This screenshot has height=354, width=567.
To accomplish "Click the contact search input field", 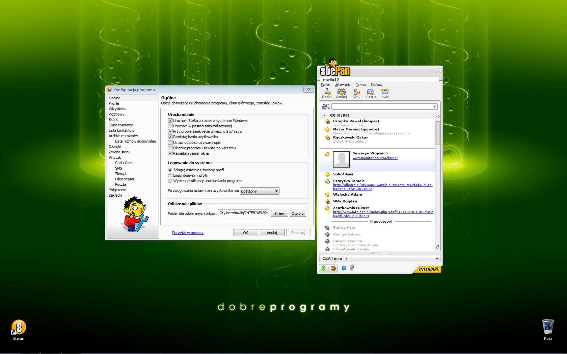I will tap(382, 107).
